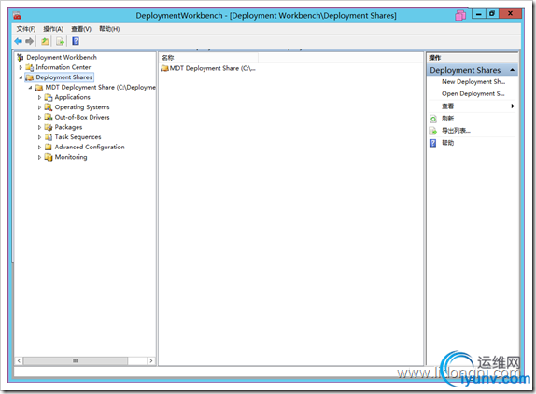Click the Out-of-Box Drivers node icon

[x=49, y=118]
